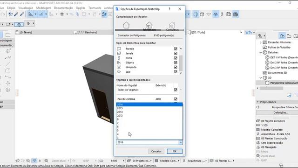Collapse the Detalhes tree node

point(261,52)
